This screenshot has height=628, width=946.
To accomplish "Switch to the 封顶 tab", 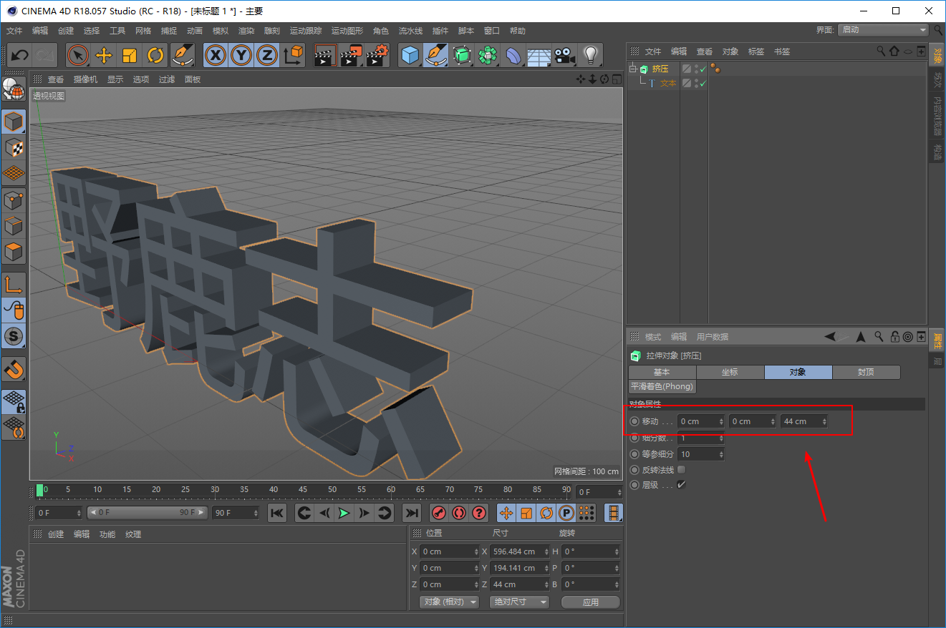I will tap(866, 372).
